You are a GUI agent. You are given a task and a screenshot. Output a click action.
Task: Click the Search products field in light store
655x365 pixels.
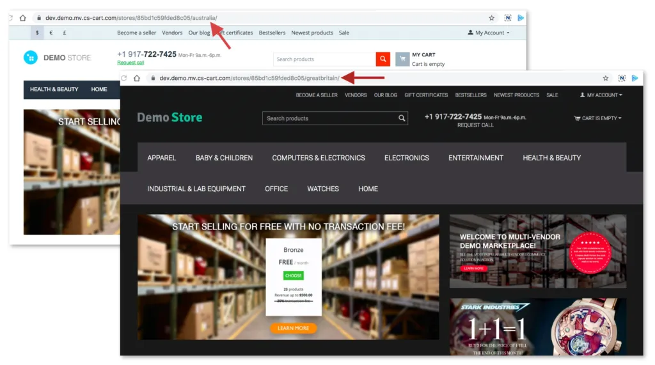(324, 59)
